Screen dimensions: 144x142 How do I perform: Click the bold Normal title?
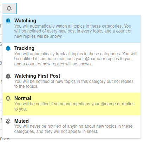click(23, 98)
